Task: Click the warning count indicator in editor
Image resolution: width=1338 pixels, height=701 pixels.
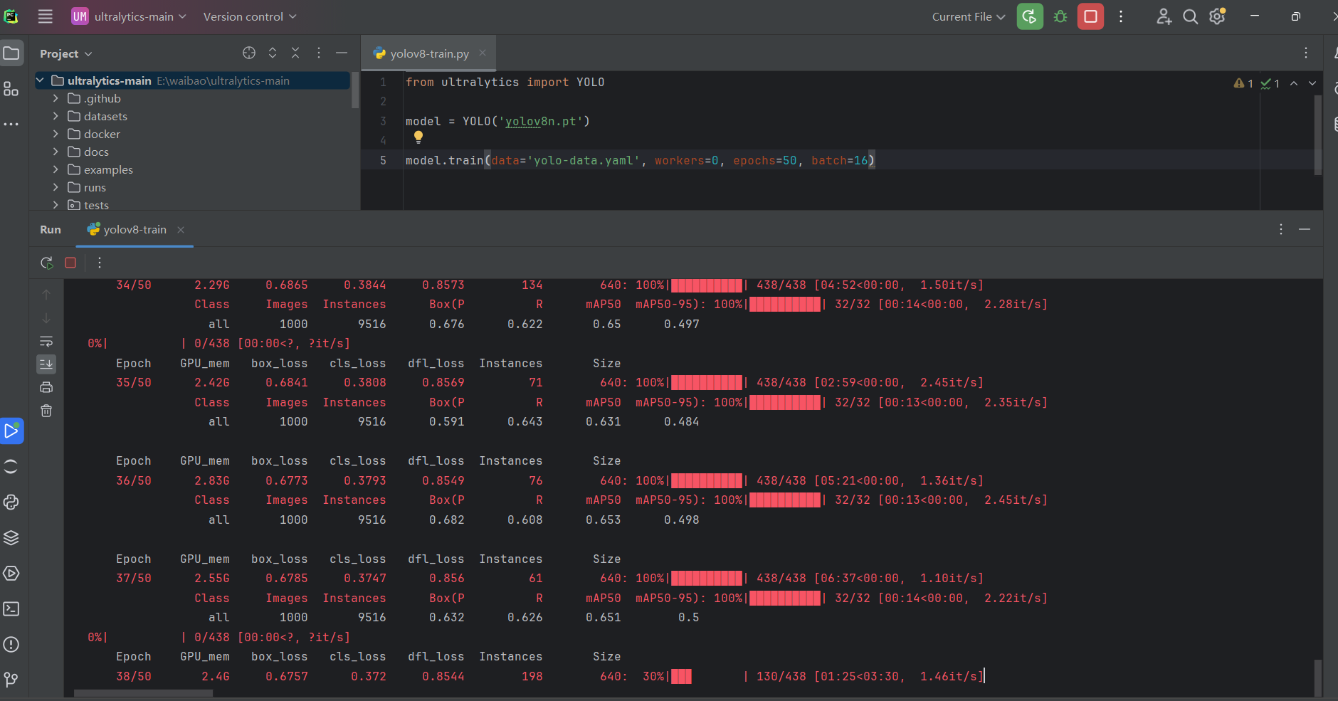Action: click(x=1243, y=83)
